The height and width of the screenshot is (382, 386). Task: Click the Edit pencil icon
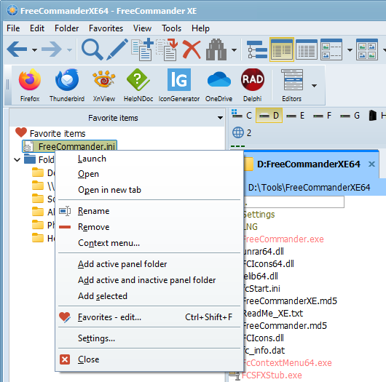click(x=117, y=49)
